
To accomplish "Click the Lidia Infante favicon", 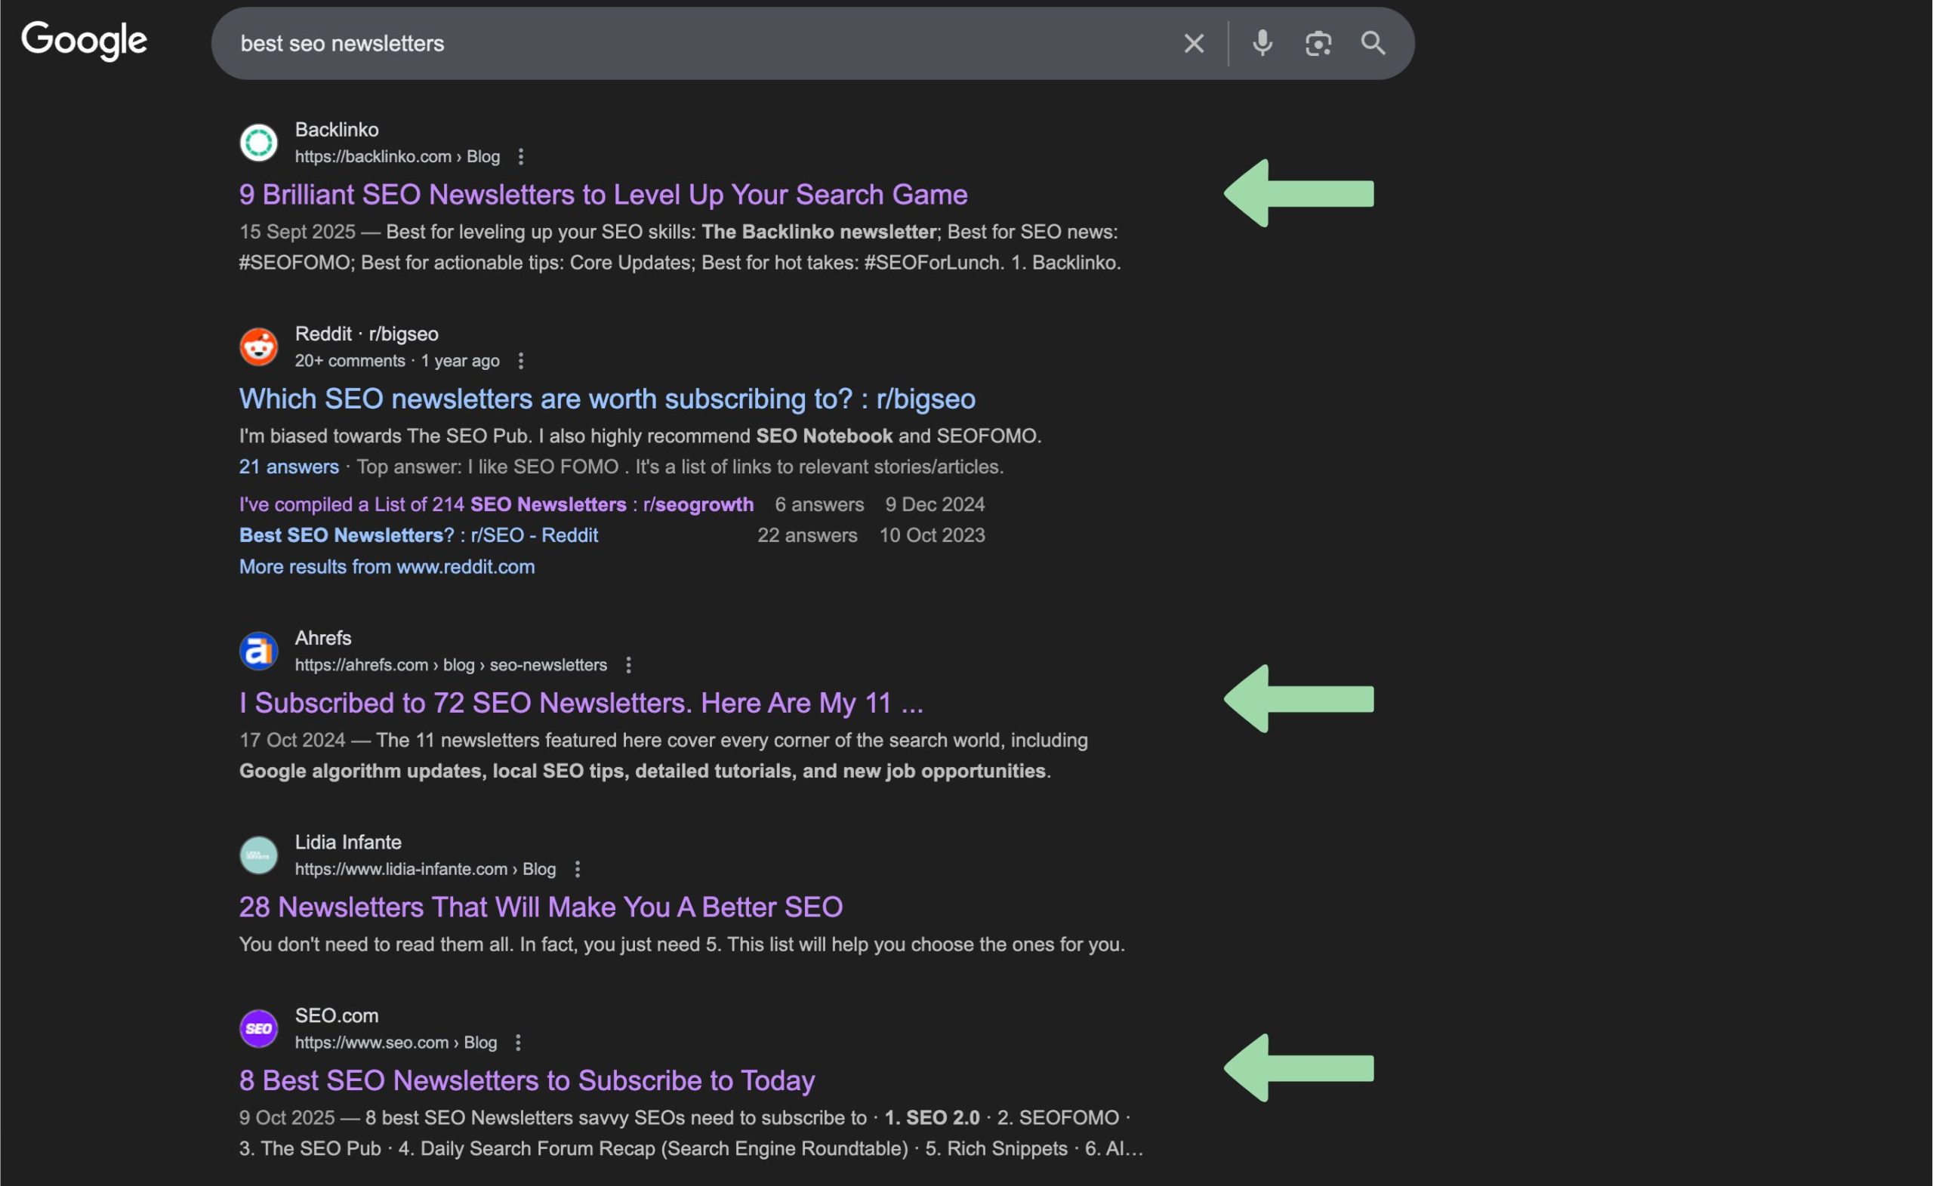I will click(x=258, y=855).
